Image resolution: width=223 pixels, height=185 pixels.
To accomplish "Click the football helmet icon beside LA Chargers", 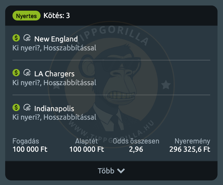I will pos(27,73).
